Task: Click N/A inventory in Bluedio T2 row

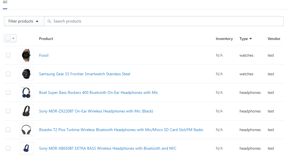Action: click(219, 130)
